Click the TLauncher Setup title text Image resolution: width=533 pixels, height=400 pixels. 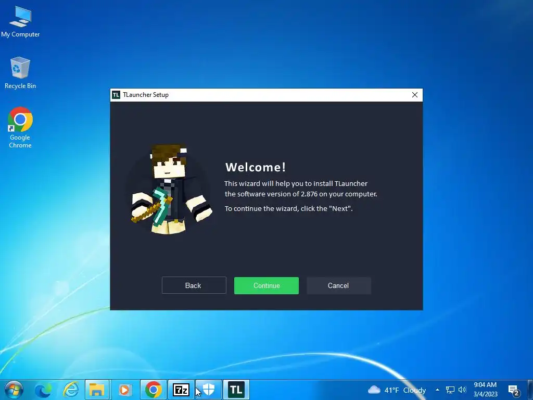pyautogui.click(x=146, y=95)
